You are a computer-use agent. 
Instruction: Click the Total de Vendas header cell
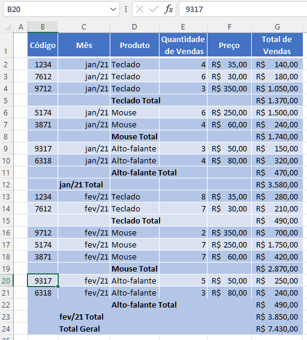coord(277,45)
